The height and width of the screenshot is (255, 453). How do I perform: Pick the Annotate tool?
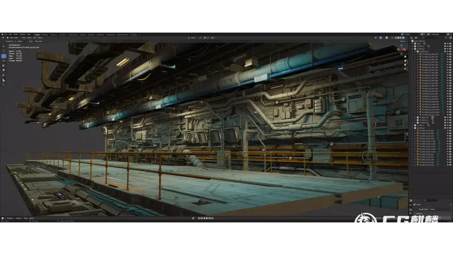tap(4, 75)
